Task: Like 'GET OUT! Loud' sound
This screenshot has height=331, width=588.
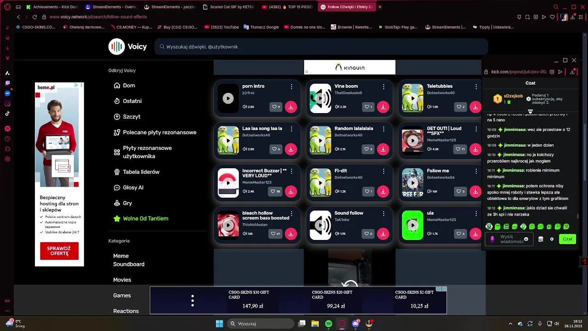Action: 461,149
